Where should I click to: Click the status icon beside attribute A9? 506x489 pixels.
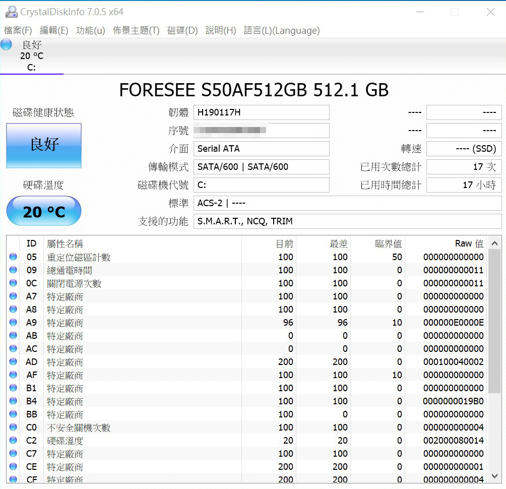pos(13,323)
